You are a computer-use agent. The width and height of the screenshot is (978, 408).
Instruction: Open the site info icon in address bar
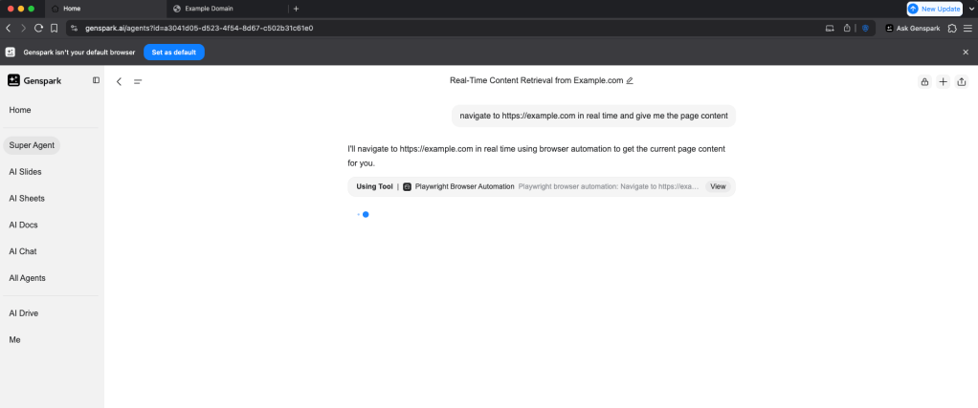(x=74, y=28)
